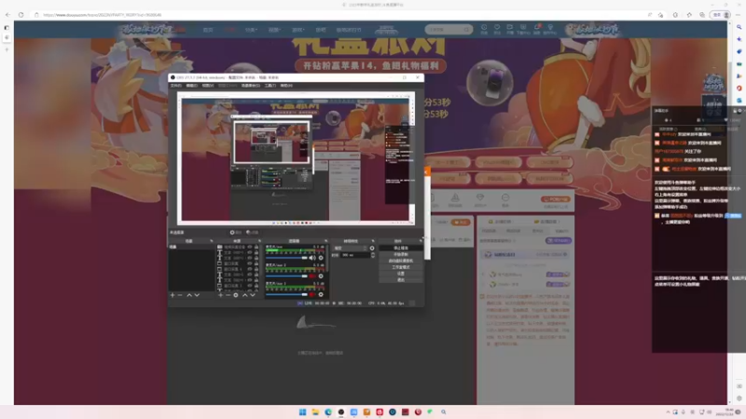
Task: Click the OBS preview canvas
Action: (296, 158)
